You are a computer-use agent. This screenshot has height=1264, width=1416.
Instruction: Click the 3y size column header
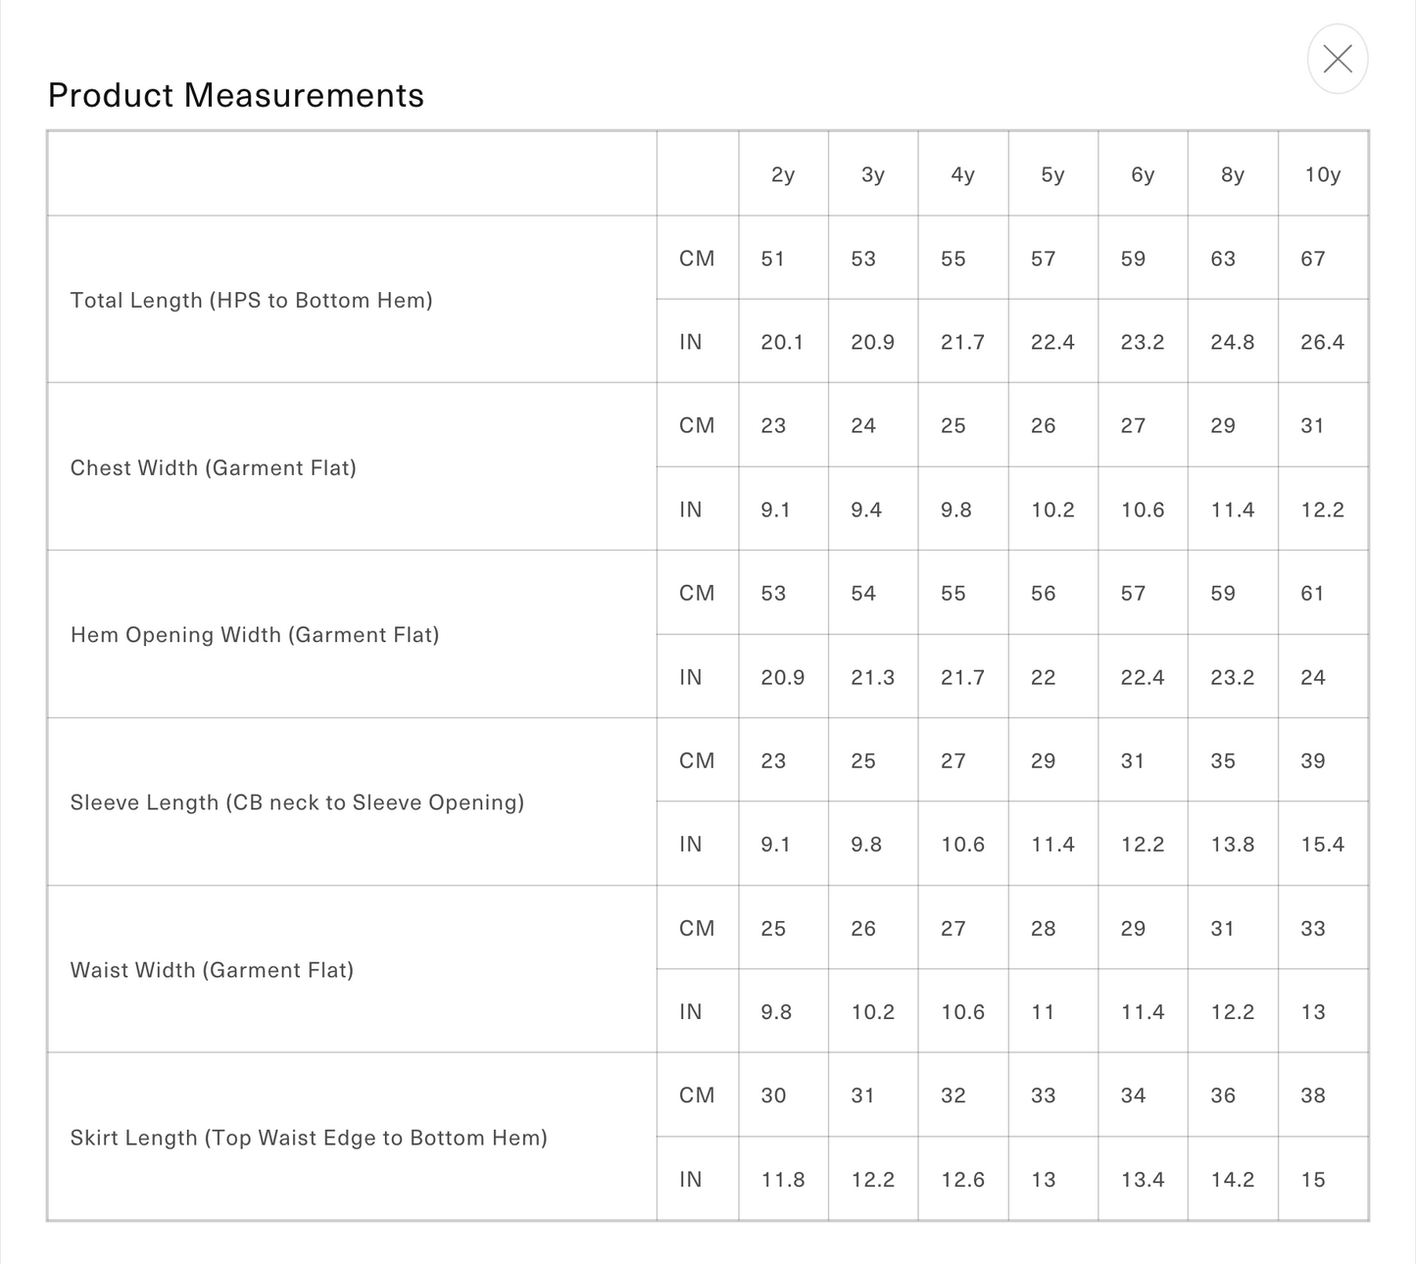872,174
